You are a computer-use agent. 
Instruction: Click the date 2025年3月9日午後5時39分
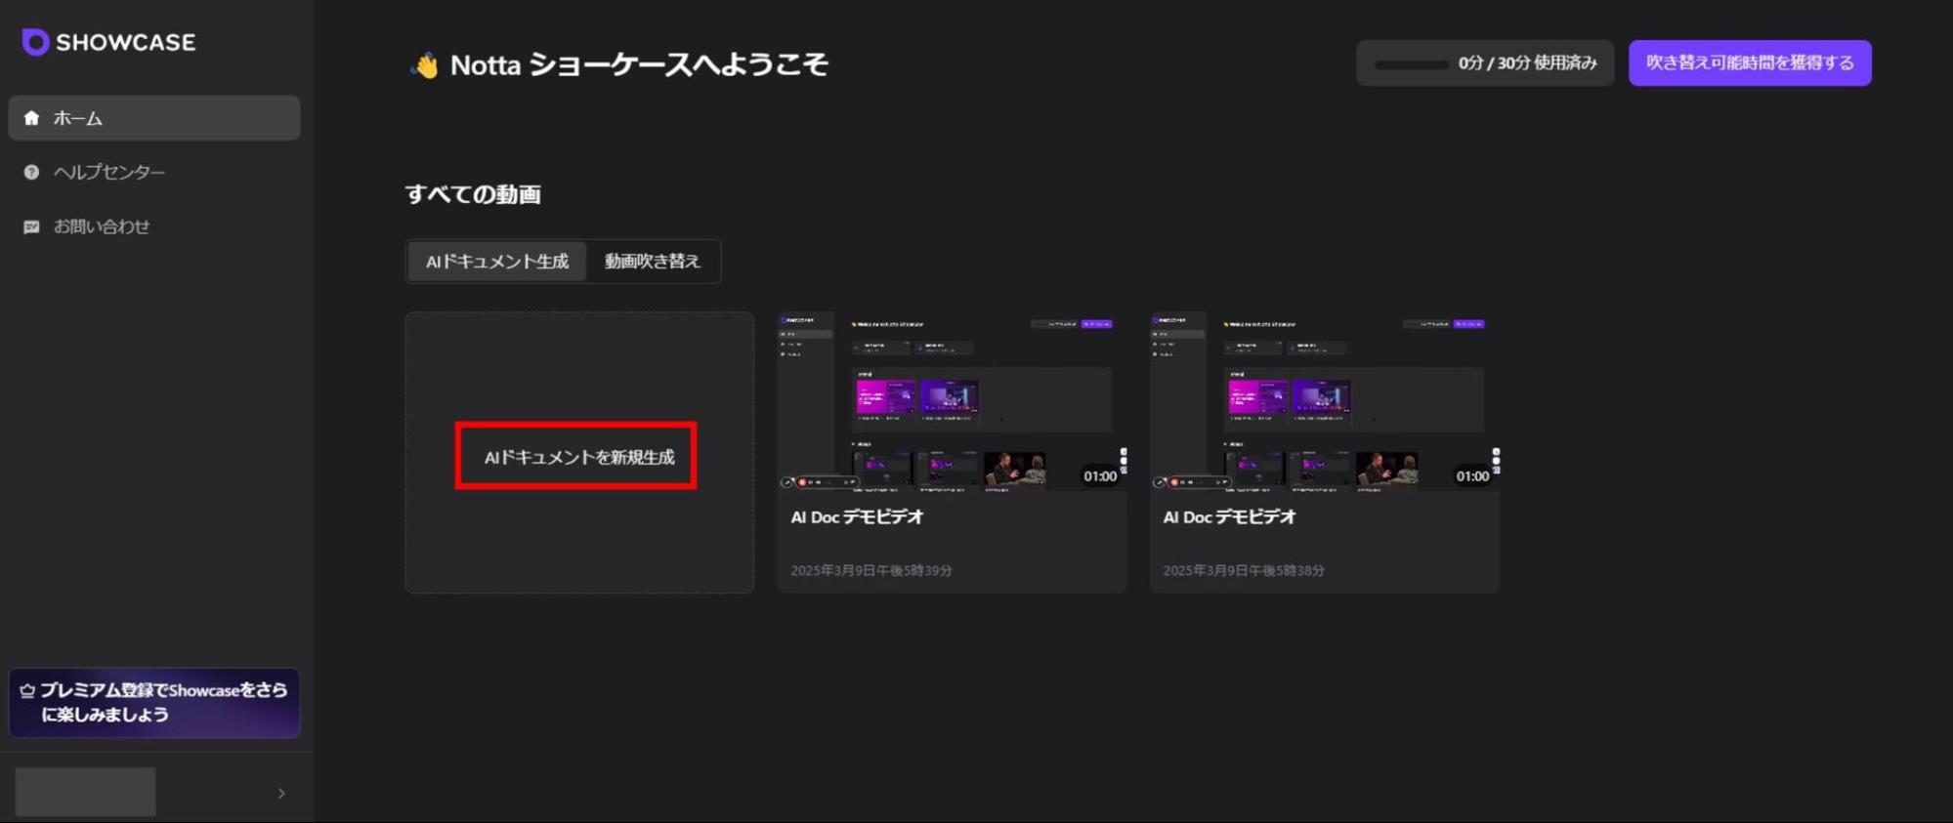871,570
